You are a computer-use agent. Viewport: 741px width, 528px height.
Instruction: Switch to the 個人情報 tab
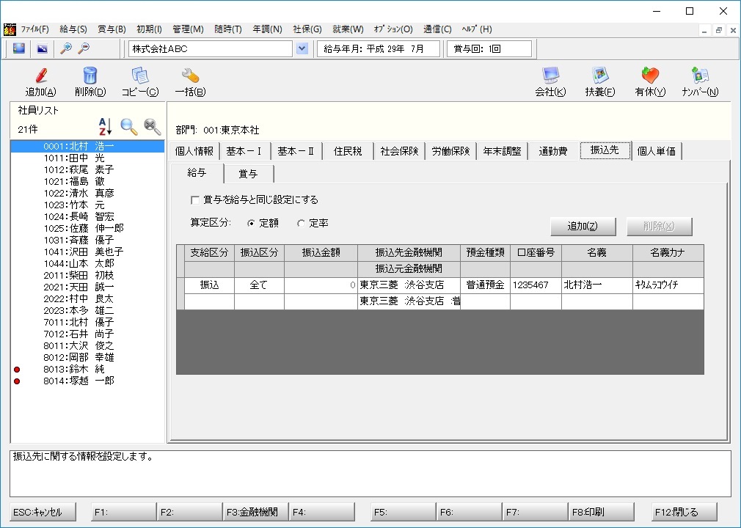pos(194,151)
